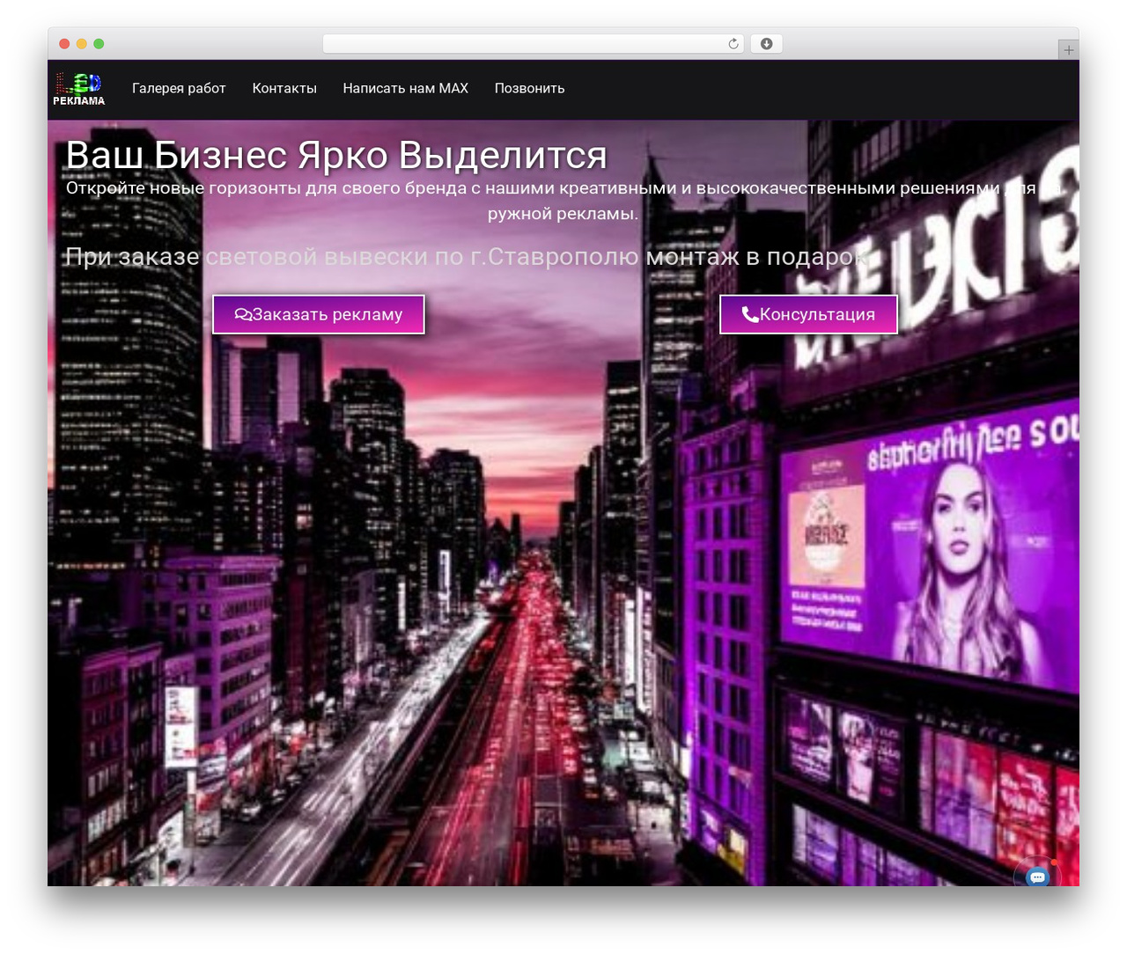Screen dimensions: 1127x954
Task: Click the Консультация button
Action: click(808, 314)
